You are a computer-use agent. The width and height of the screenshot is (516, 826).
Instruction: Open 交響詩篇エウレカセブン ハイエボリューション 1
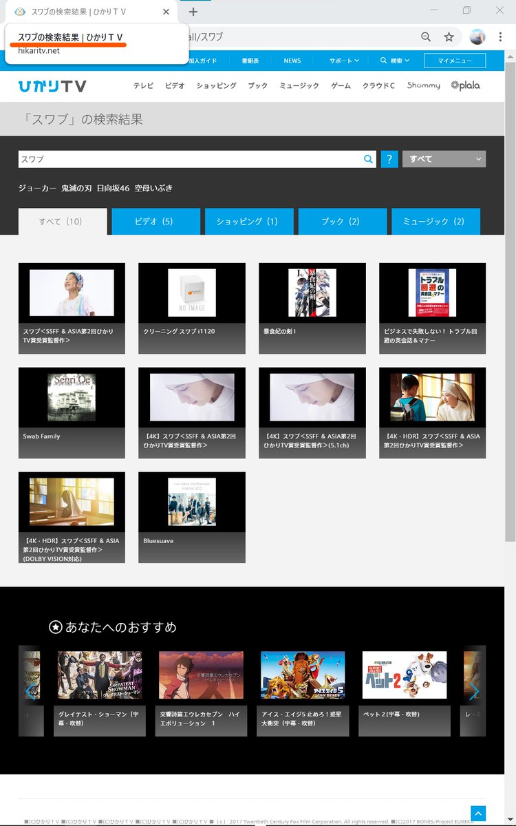tap(201, 691)
